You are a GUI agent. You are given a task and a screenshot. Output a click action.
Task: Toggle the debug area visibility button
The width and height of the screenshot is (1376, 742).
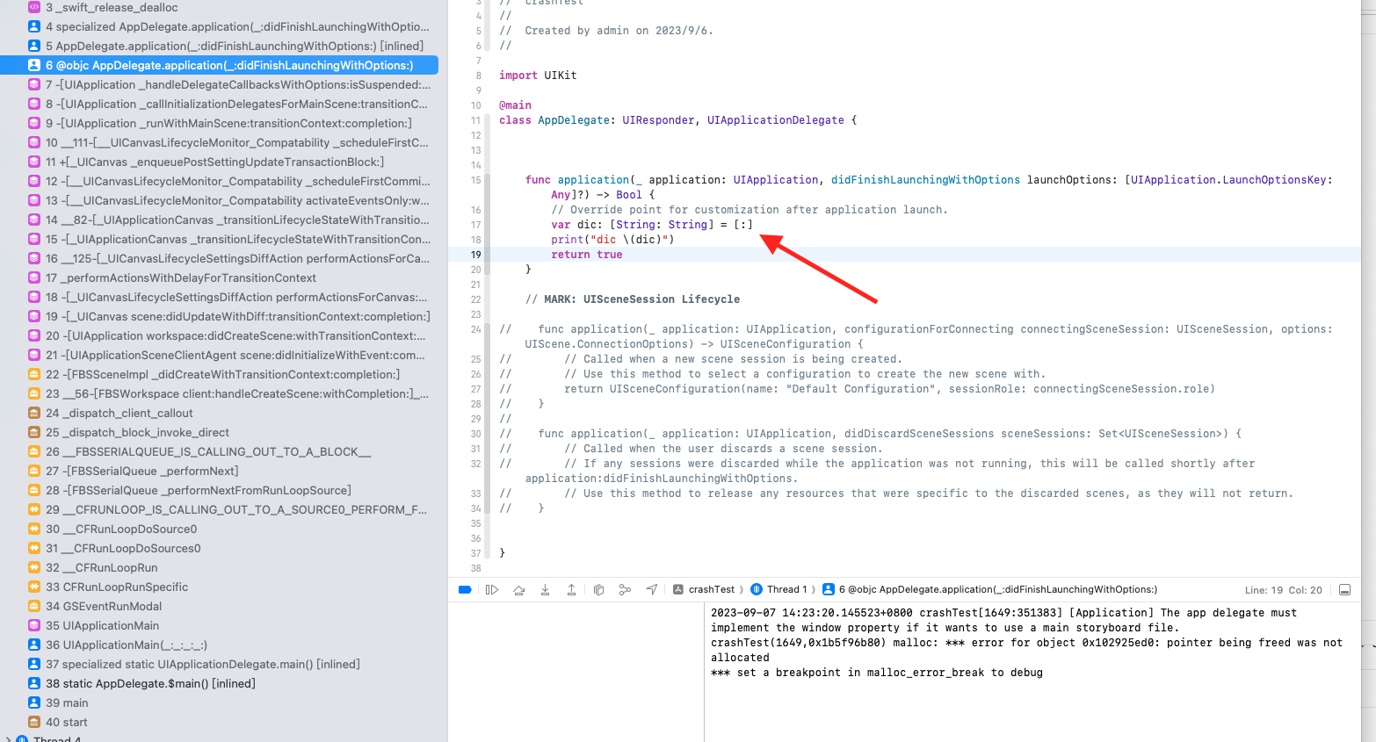[x=1344, y=590]
